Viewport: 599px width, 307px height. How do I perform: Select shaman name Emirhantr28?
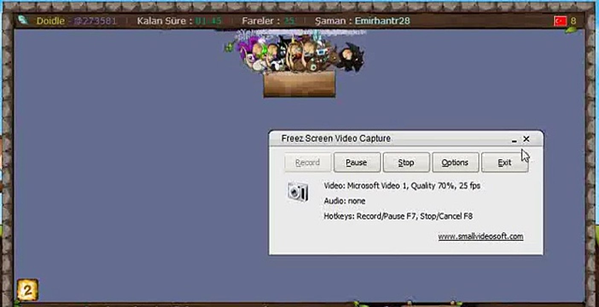(x=383, y=21)
